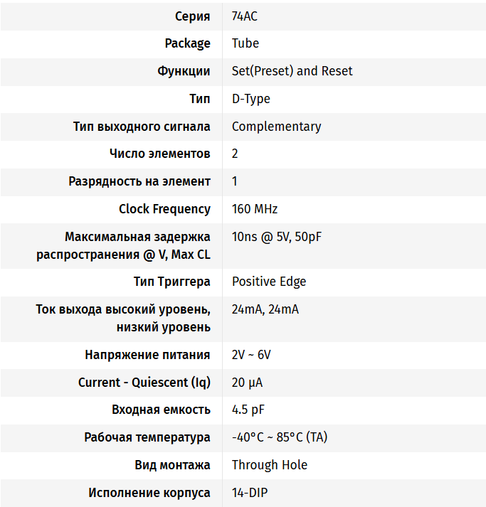Select the Package label cell
This screenshot has width=486, height=507.
187,43
